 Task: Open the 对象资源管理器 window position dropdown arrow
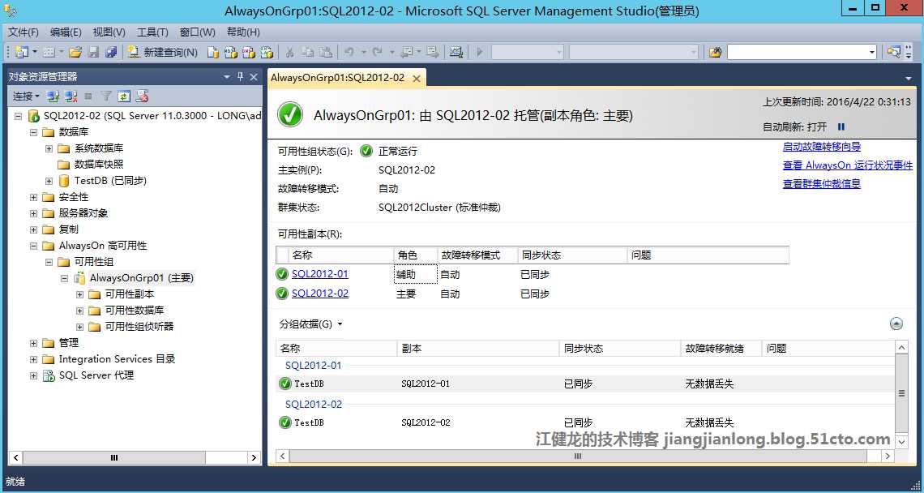pos(227,77)
